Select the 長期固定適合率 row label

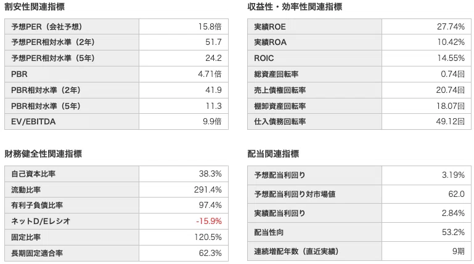(x=37, y=253)
